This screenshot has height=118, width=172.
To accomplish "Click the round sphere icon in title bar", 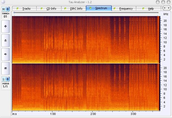I will pos(3,2).
